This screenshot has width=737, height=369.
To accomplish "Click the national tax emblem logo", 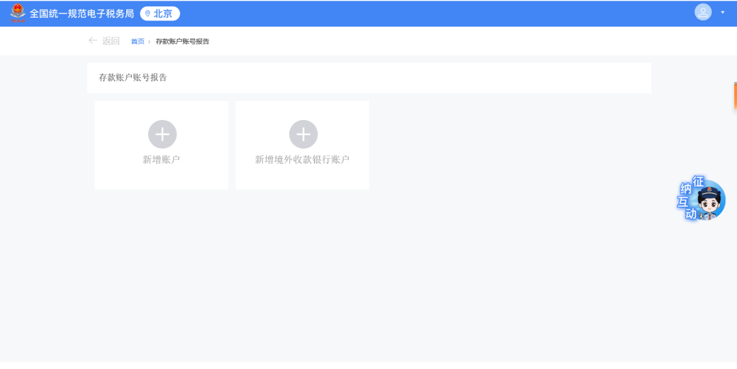I will tap(18, 13).
